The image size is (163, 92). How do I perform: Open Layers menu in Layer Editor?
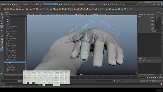pyautogui.click(x=140, y=60)
